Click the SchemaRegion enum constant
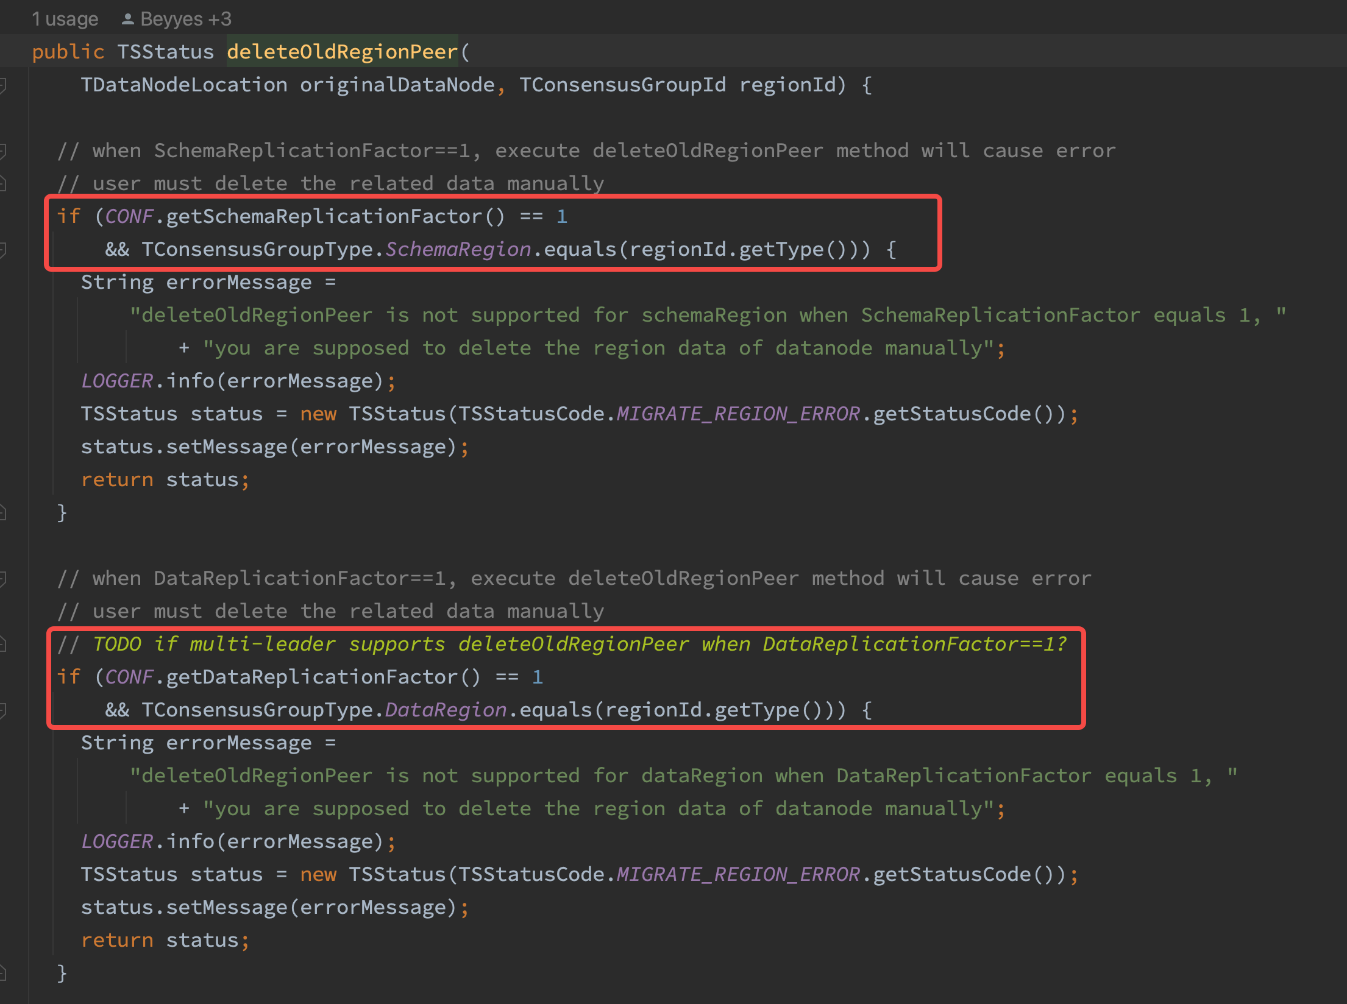Screen dimensions: 1347x1004 [x=458, y=249]
